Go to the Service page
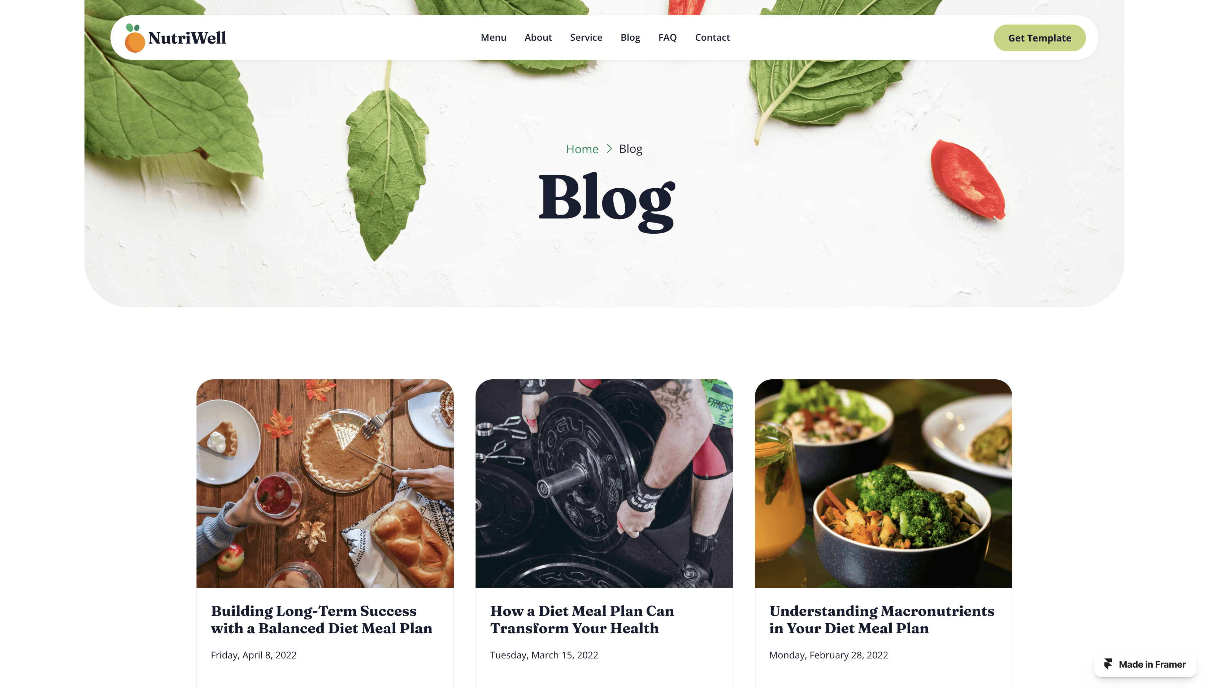 [x=586, y=38]
